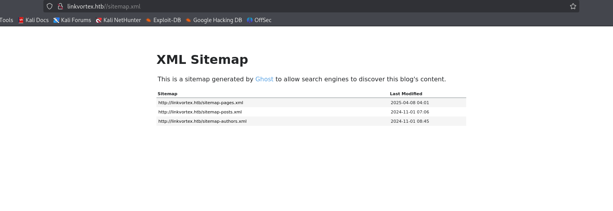Image resolution: width=613 pixels, height=211 pixels.
Task: Open the Kali Forums bookmark
Action: coord(72,20)
